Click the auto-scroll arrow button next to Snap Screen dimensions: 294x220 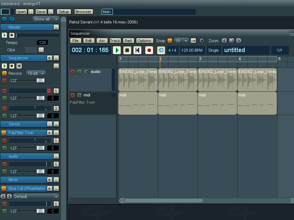193,41
